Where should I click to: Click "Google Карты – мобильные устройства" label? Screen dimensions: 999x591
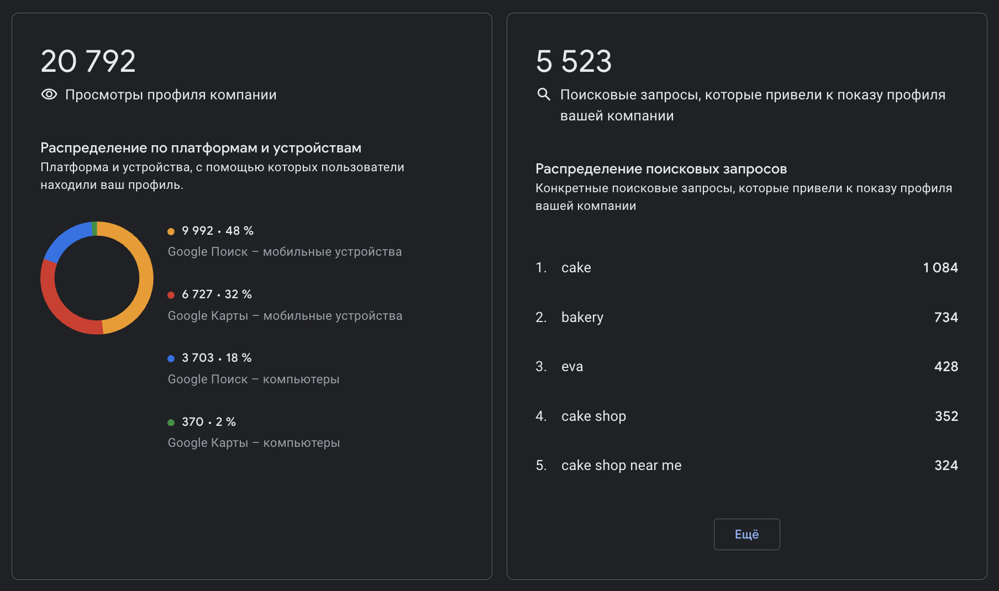(x=285, y=316)
